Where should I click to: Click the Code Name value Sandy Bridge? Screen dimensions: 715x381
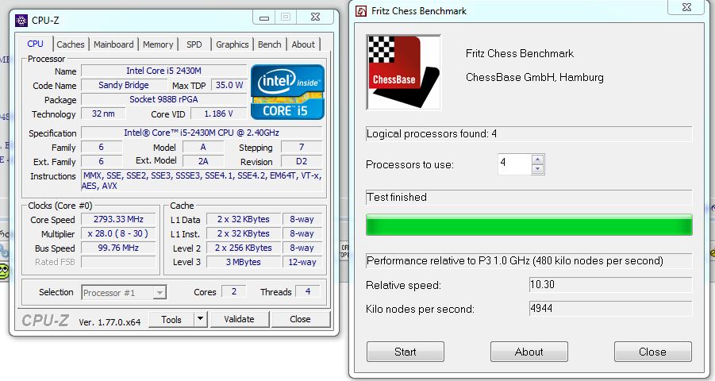(124, 85)
